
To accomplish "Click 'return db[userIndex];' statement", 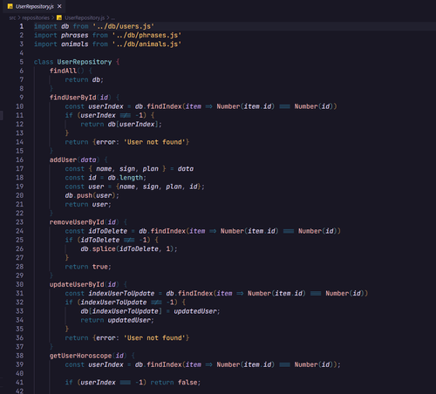I will point(121,124).
